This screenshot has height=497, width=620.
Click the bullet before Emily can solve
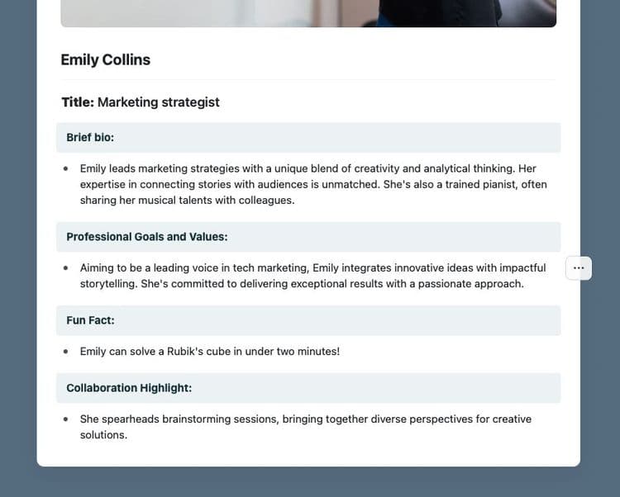click(65, 352)
